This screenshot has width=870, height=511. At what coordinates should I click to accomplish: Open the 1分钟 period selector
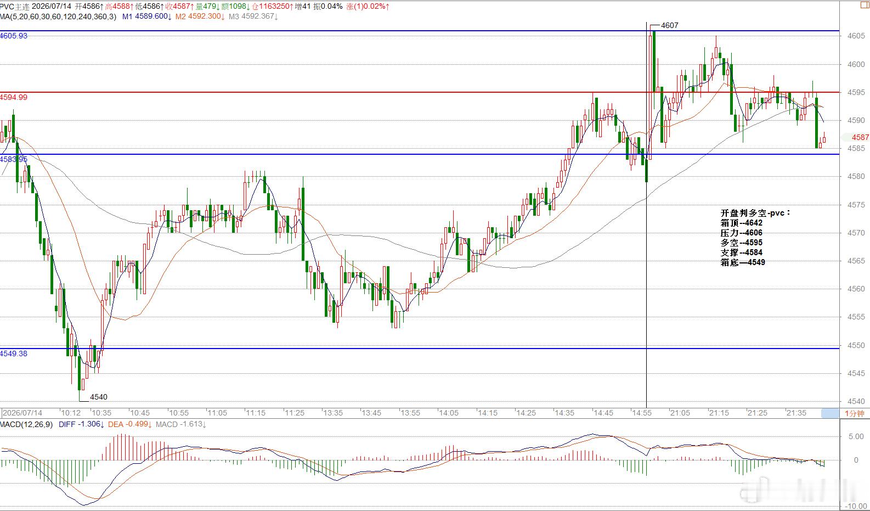coord(854,413)
